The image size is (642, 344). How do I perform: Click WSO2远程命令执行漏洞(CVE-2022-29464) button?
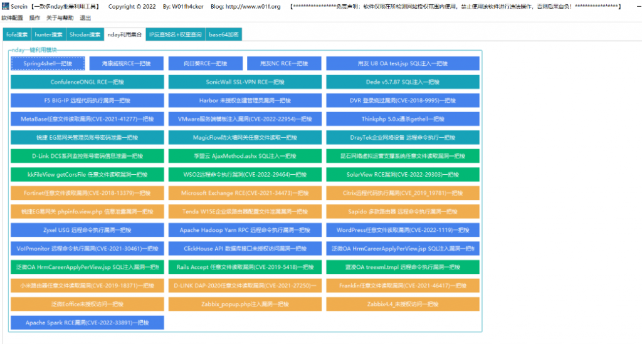pos(245,174)
